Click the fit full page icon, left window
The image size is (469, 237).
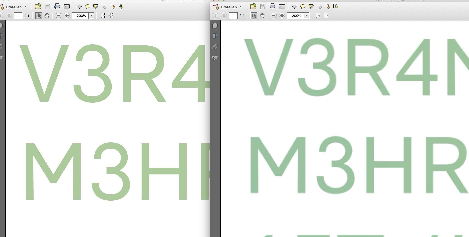[x=111, y=16]
